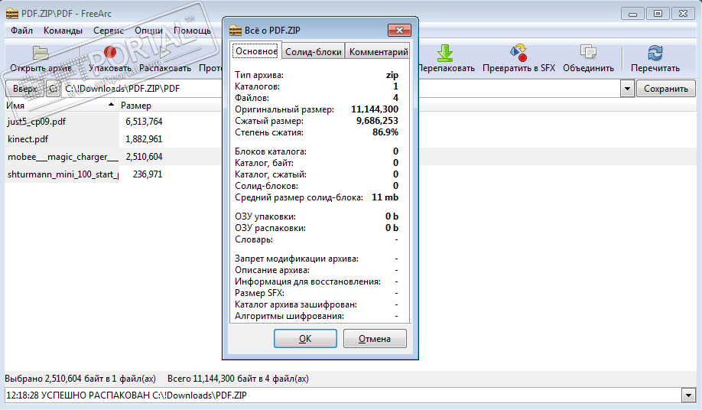Image resolution: width=702 pixels, height=410 pixels.
Task: Click the Unpack toolbar icon
Action: 164,53
